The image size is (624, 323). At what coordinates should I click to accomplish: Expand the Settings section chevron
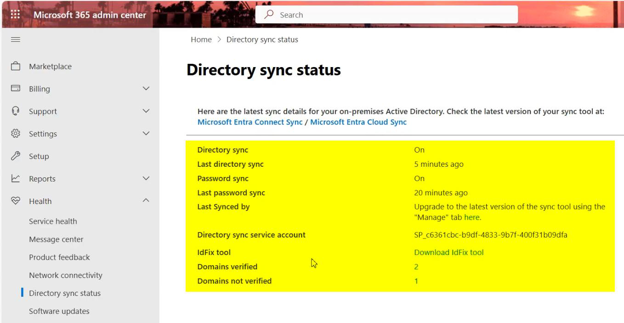pyautogui.click(x=146, y=133)
